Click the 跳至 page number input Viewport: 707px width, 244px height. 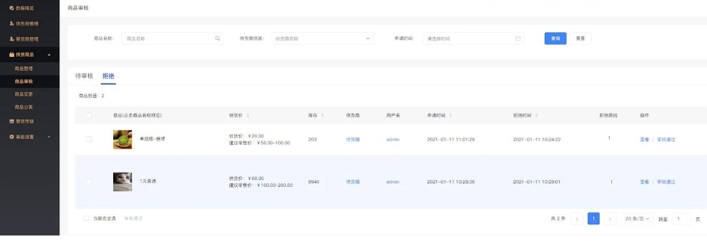click(681, 218)
